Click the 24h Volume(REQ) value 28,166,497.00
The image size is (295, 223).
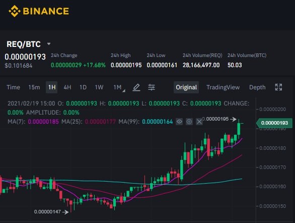click(x=201, y=65)
